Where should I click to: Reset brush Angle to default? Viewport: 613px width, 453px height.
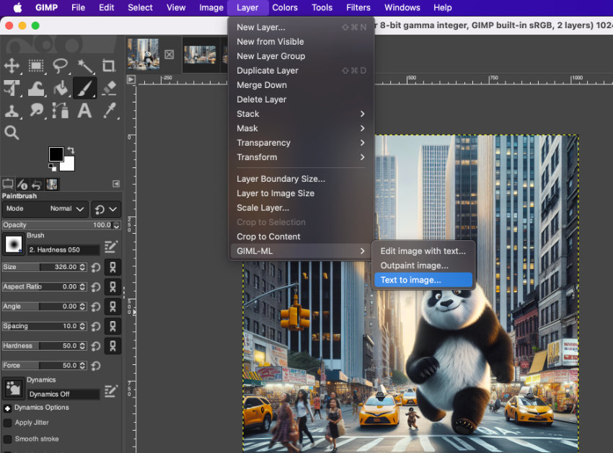click(96, 307)
